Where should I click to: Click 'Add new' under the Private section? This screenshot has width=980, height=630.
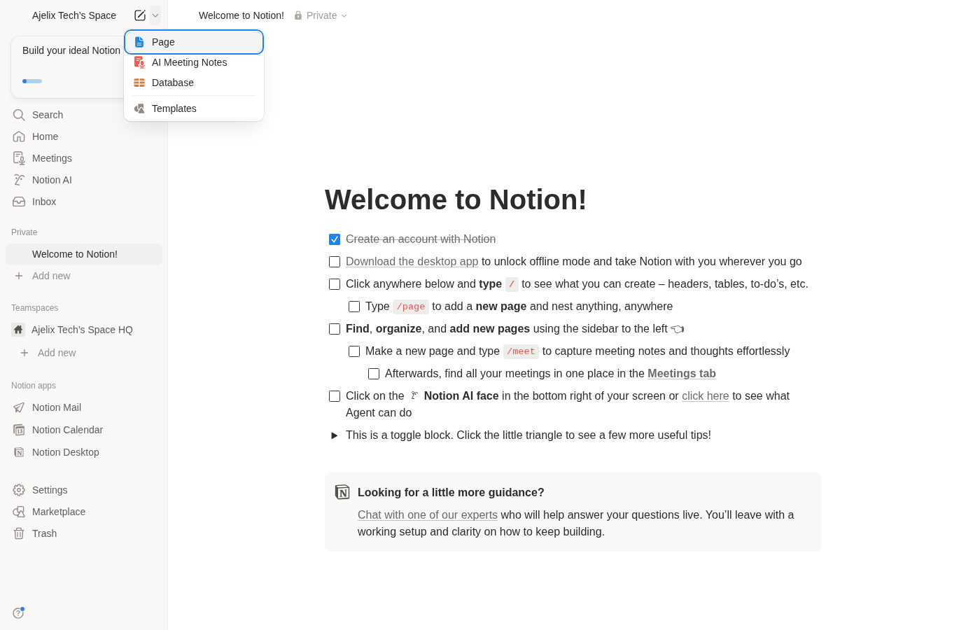pos(51,276)
